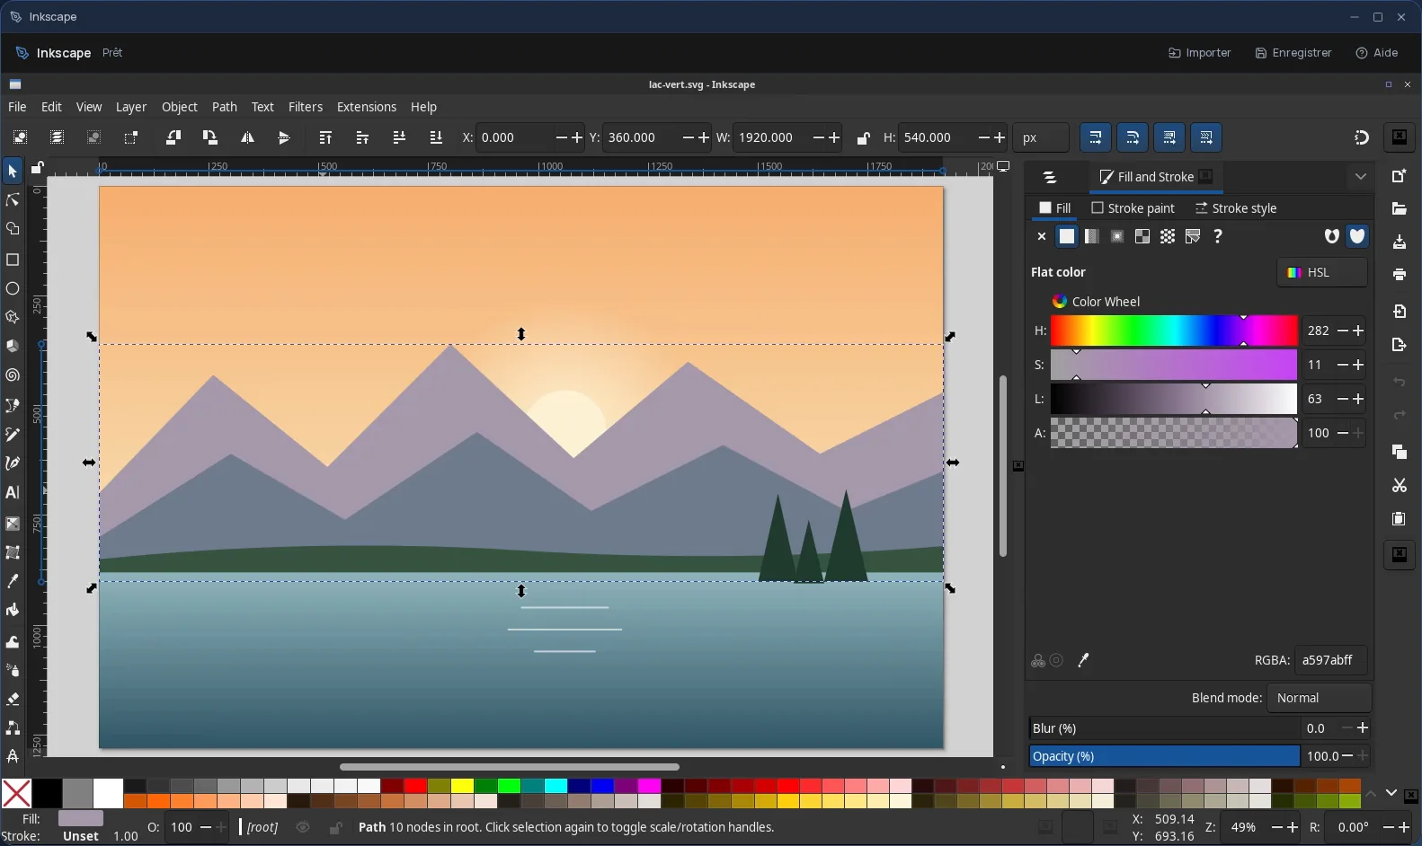
Task: Click the Importer button
Action: (1199, 53)
